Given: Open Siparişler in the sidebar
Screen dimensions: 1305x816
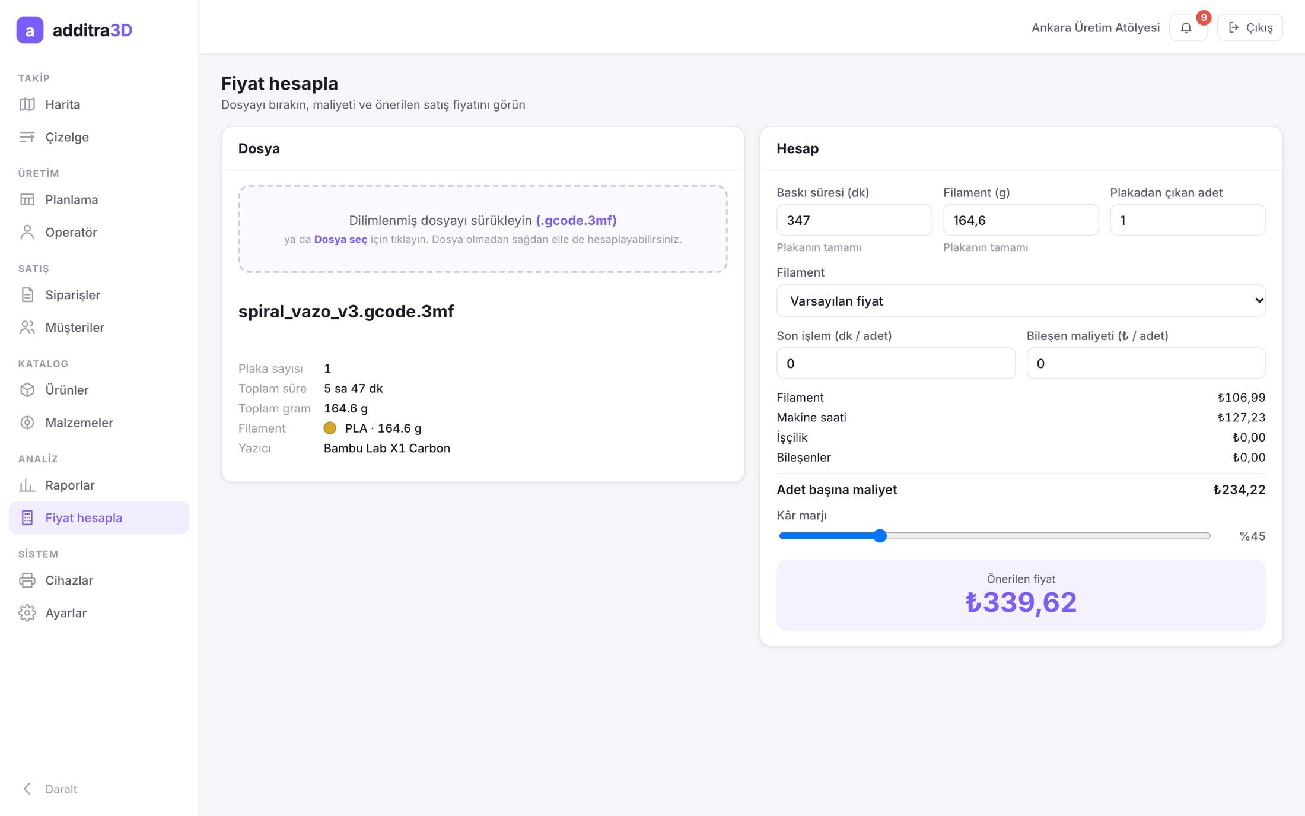Looking at the screenshot, I should tap(99, 295).
